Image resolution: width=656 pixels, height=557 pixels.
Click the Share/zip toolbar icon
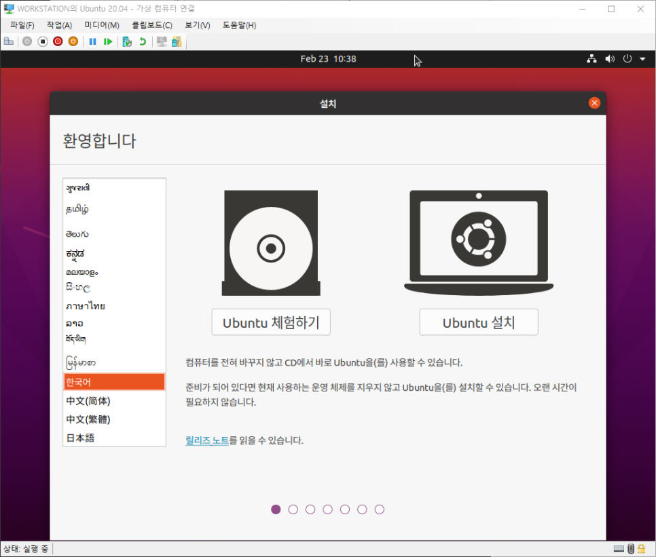(177, 41)
